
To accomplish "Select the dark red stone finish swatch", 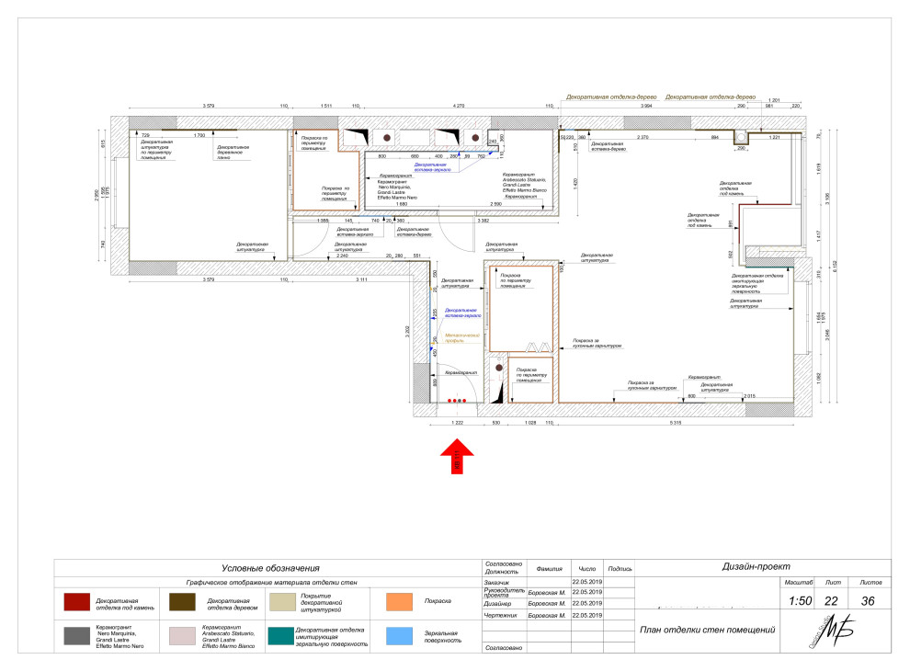I will click(x=76, y=602).
